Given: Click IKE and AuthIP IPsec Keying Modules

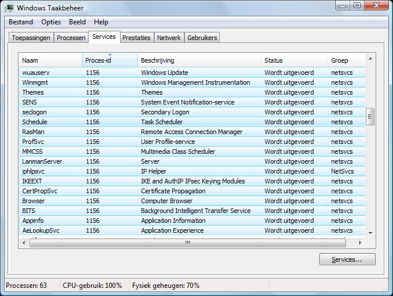Looking at the screenshot, I should (193, 181).
